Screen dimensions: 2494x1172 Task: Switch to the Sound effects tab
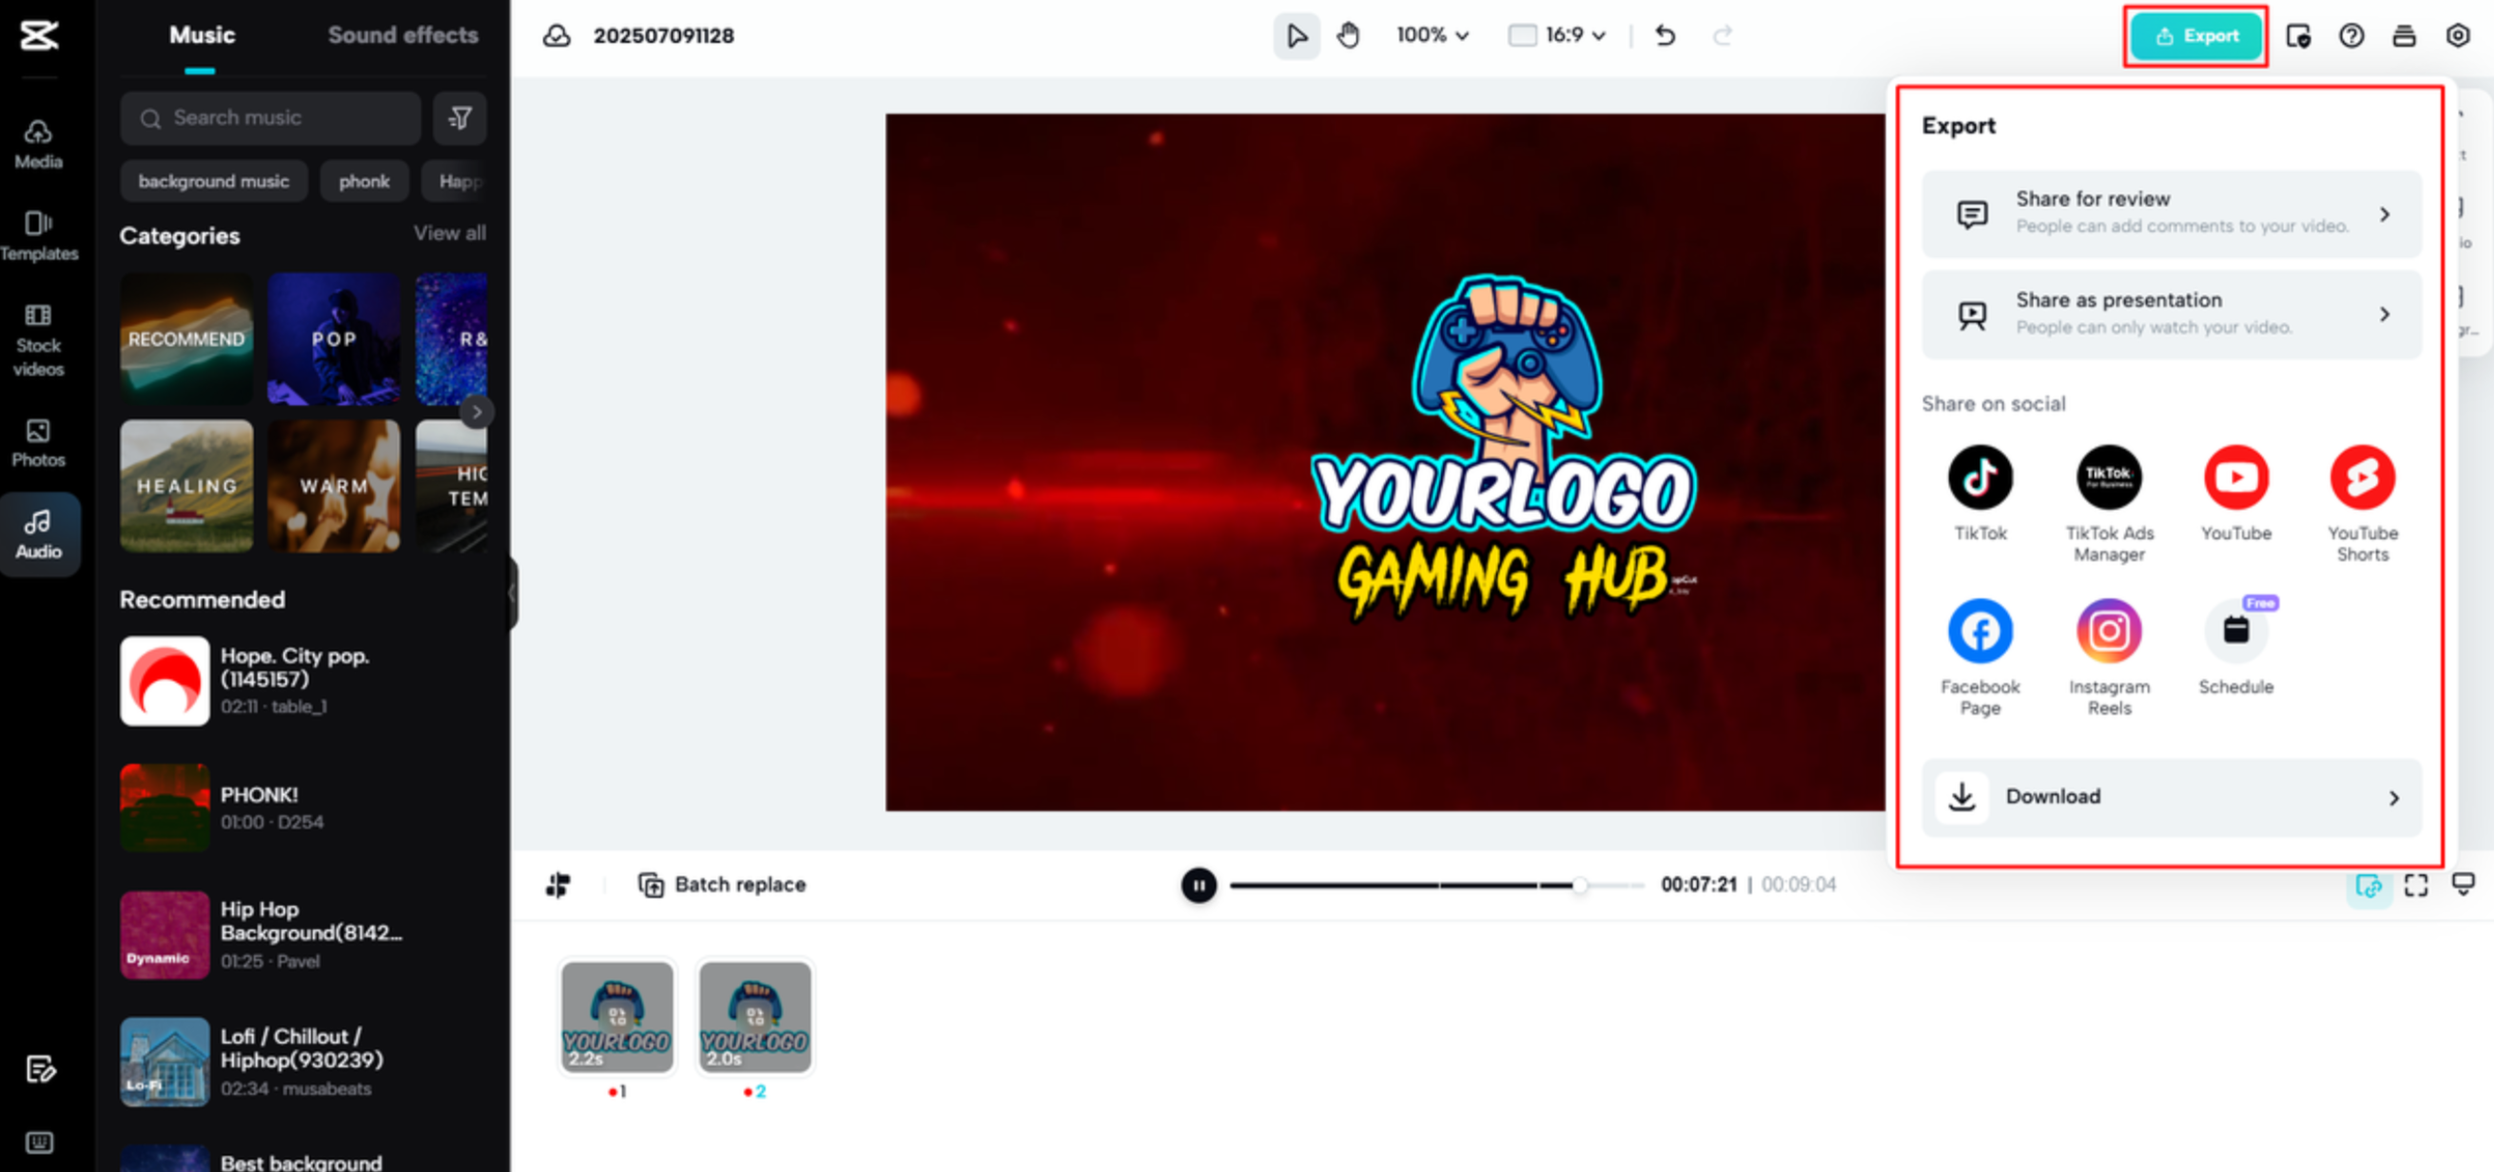403,36
